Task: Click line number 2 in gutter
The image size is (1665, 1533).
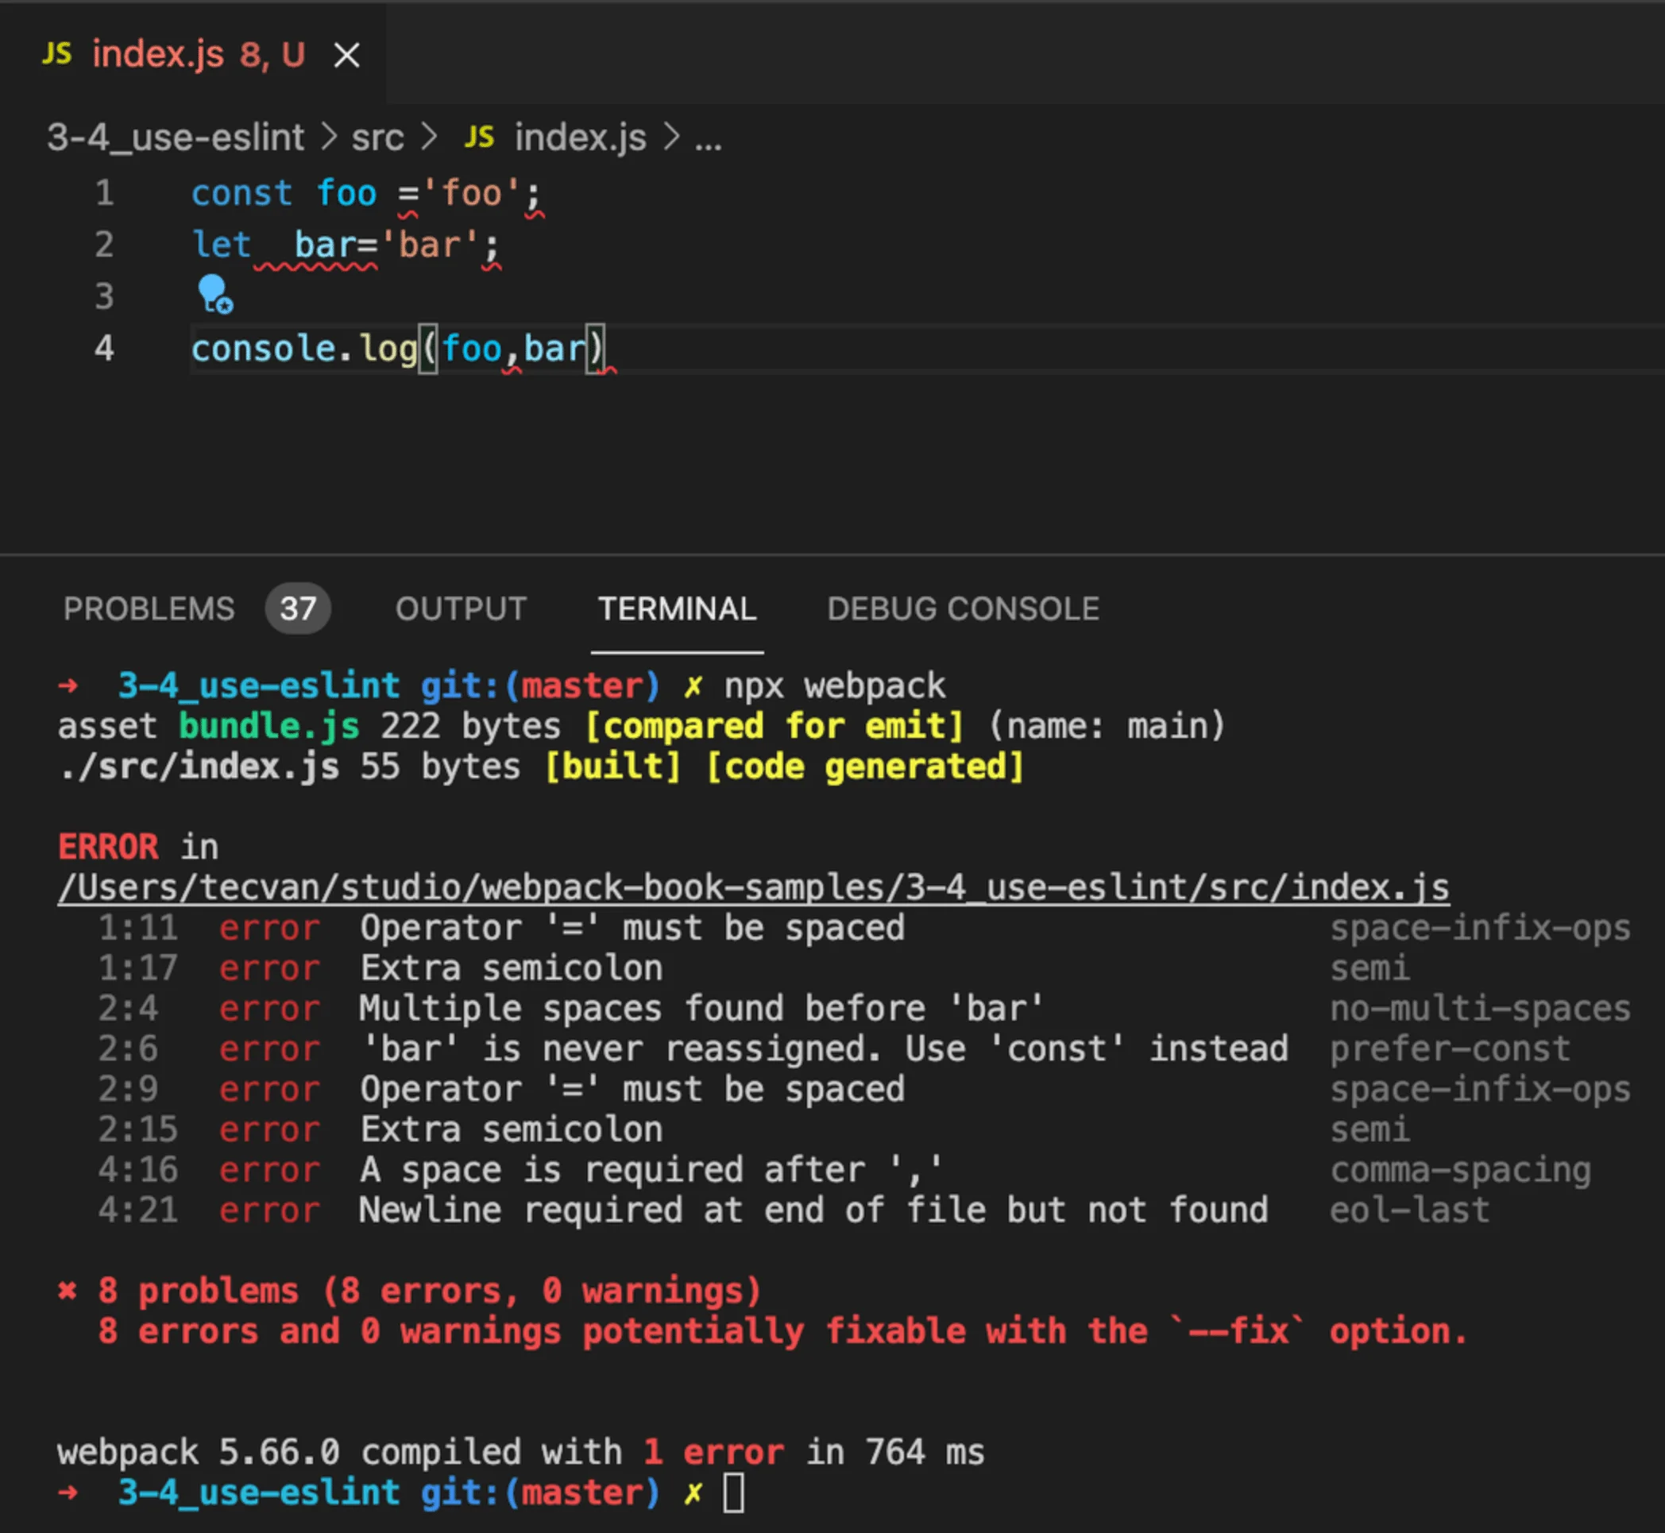Action: click(x=104, y=245)
